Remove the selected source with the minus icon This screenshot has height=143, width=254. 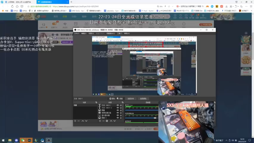(x=104, y=121)
